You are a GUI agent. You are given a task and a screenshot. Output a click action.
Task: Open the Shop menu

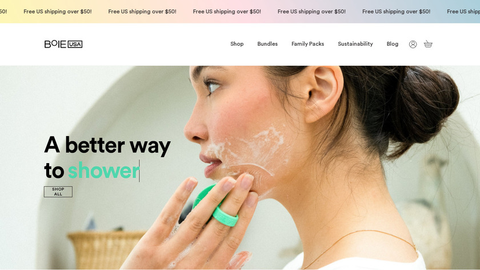pos(237,44)
